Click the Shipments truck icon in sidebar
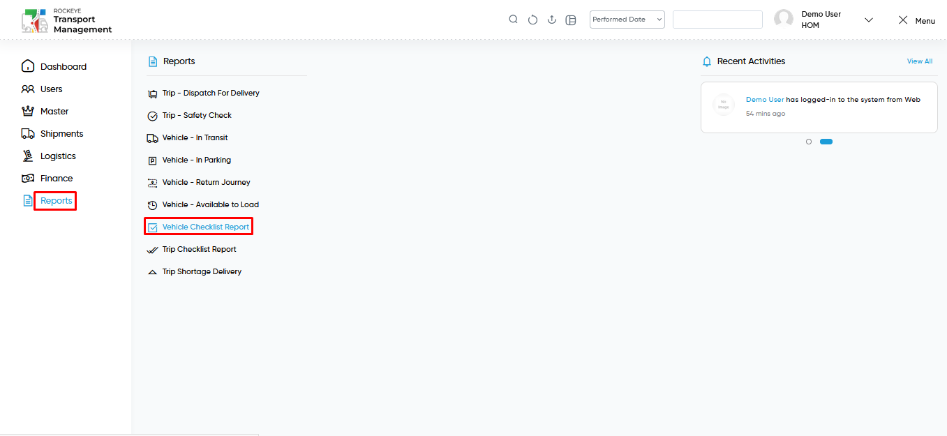The image size is (947, 436). click(28, 133)
